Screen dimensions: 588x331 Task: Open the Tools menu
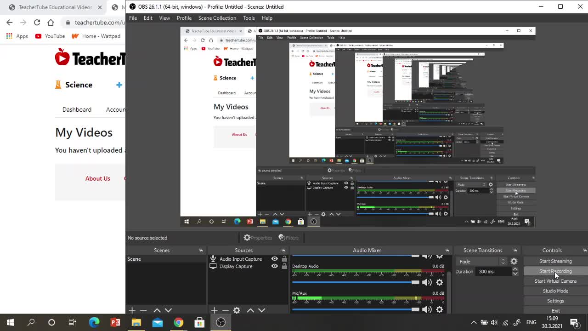[249, 18]
